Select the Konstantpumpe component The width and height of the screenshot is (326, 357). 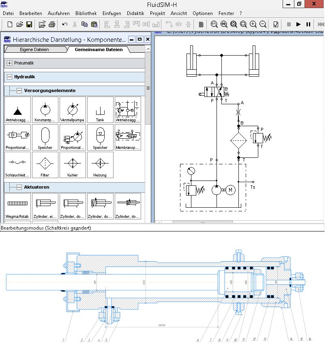[x=45, y=110]
